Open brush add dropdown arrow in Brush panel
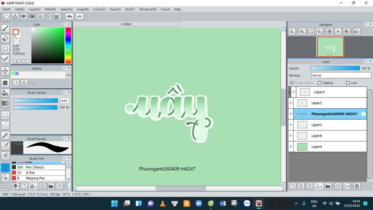 point(36,187)
